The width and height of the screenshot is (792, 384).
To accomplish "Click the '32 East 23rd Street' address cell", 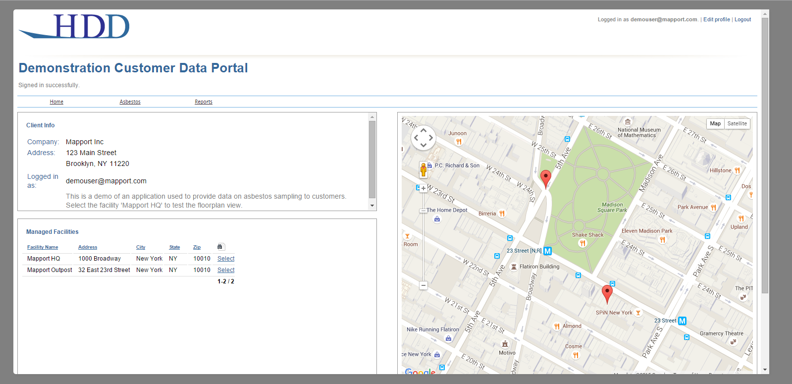I will point(104,270).
